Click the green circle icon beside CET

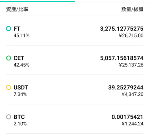[9, 58]
